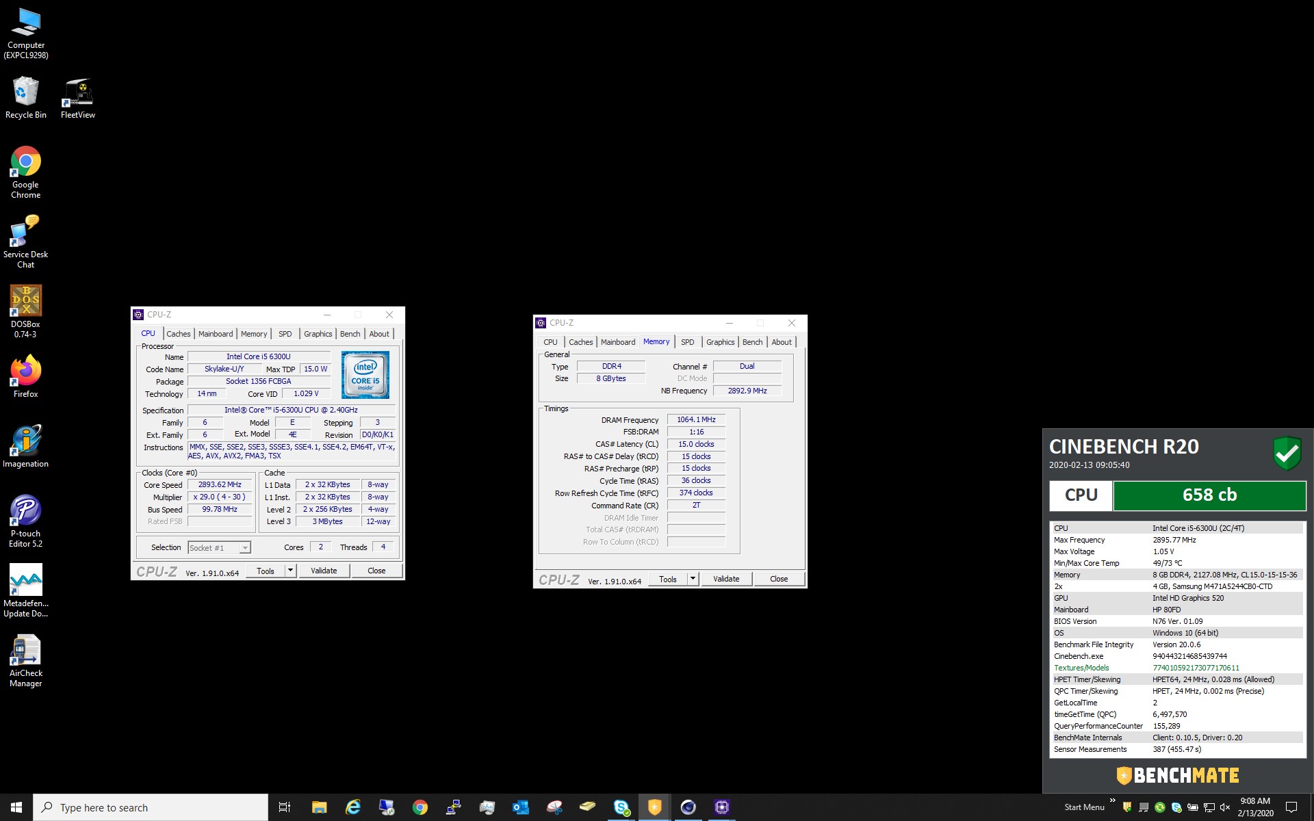Click the Intel Core i5 logo in CPU-Z
Screen dimensions: 1314x821
click(x=365, y=375)
